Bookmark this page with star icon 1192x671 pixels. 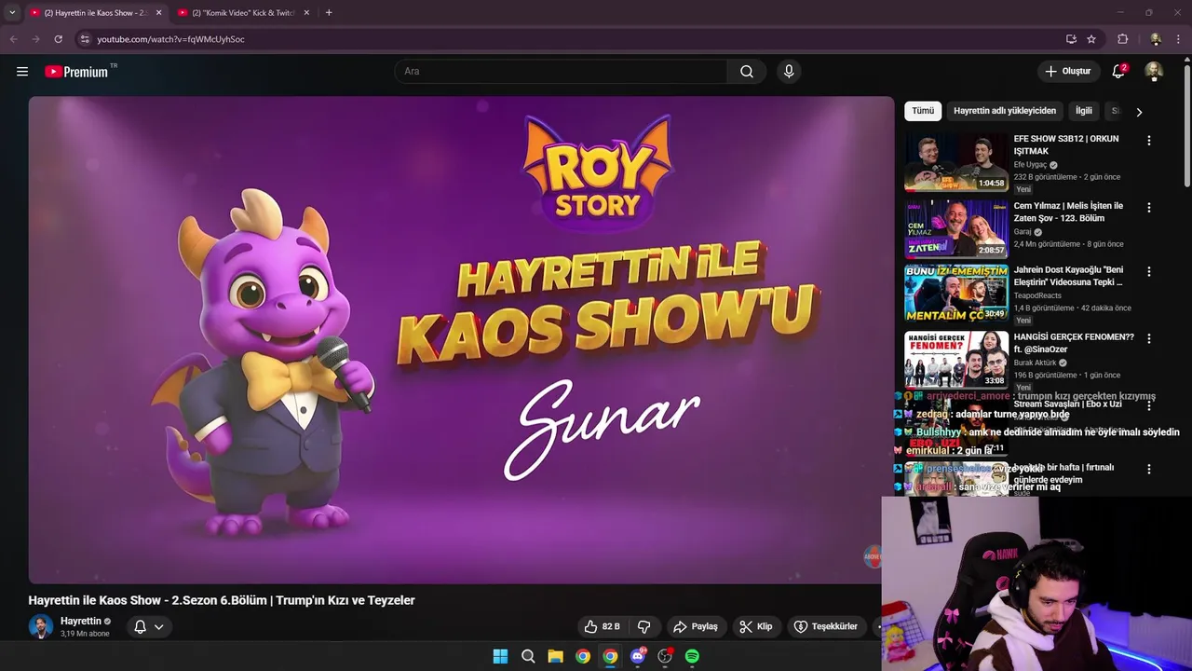[x=1091, y=39]
